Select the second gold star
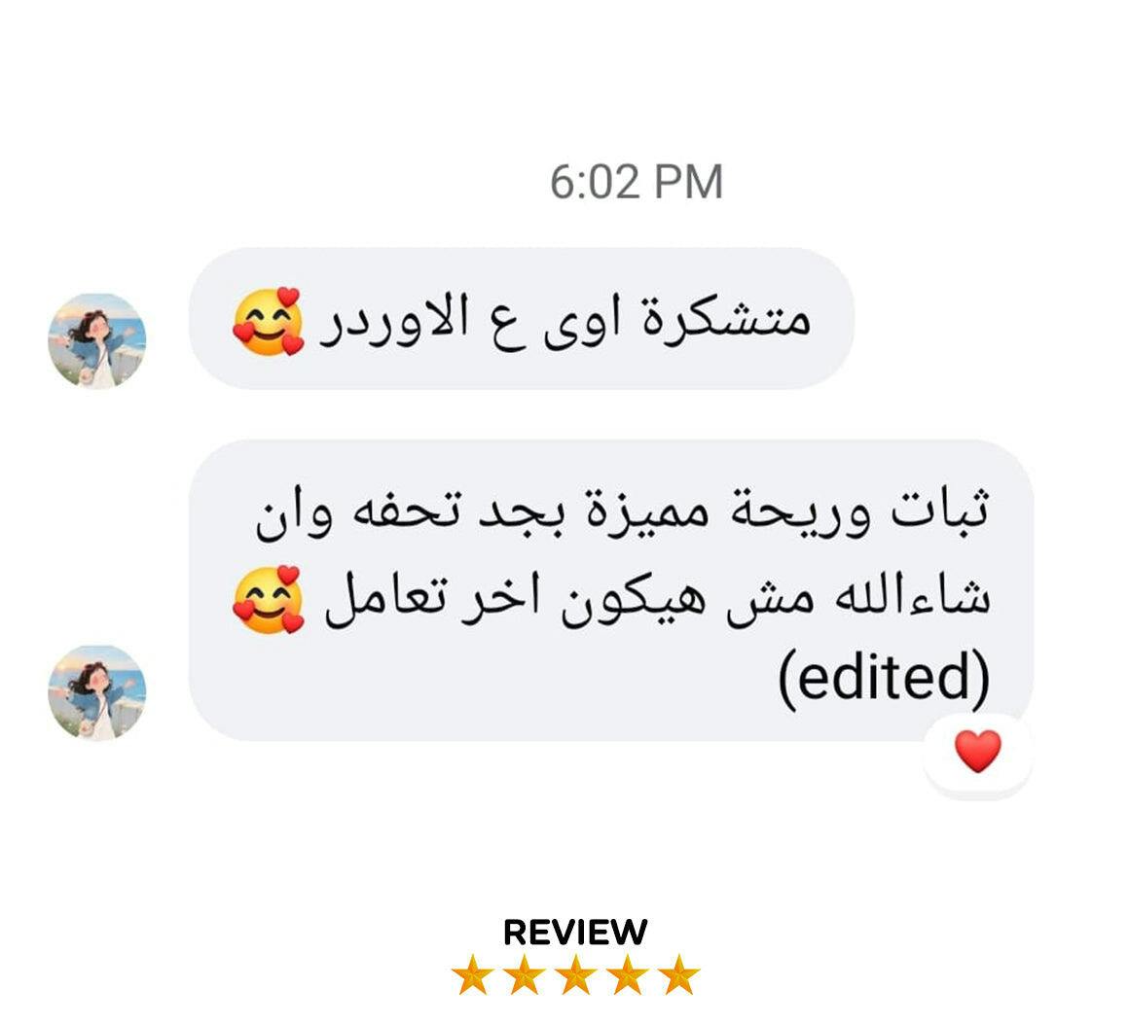Image resolution: width=1129 pixels, height=1023 pixels. click(524, 974)
